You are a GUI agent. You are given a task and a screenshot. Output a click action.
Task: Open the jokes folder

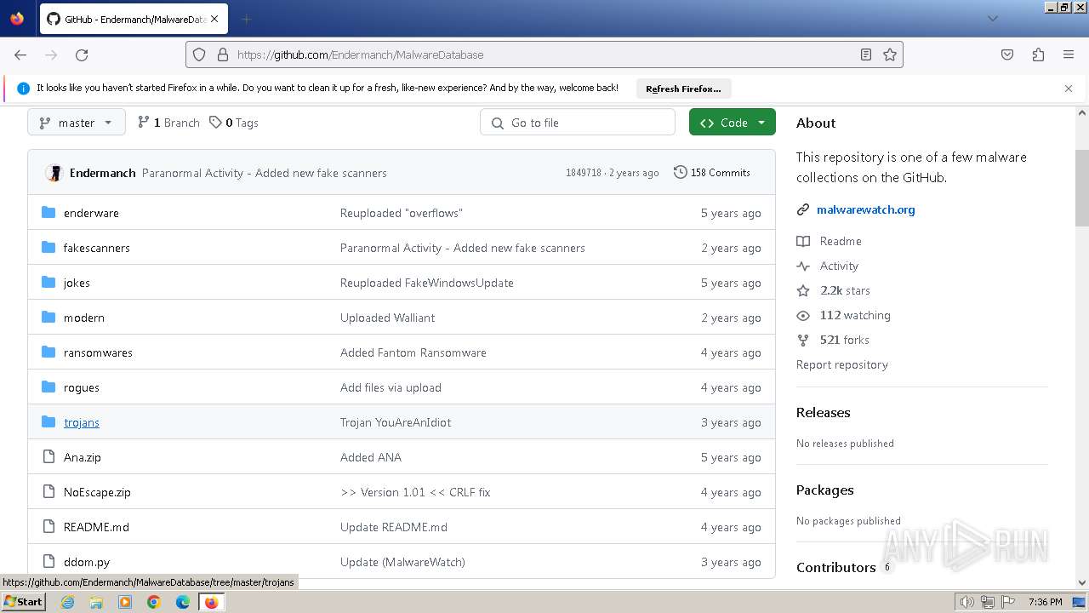point(77,283)
